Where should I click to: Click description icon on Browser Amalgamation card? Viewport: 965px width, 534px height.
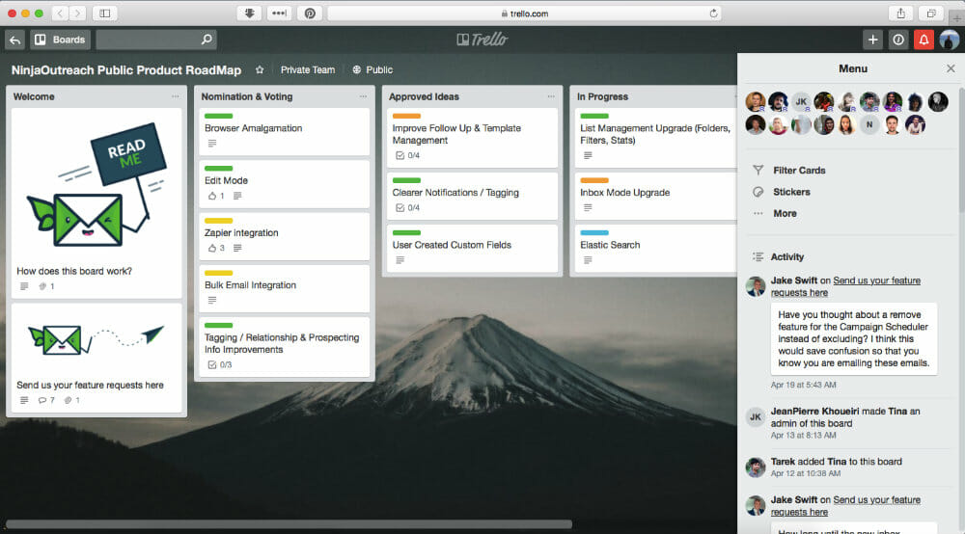212,144
